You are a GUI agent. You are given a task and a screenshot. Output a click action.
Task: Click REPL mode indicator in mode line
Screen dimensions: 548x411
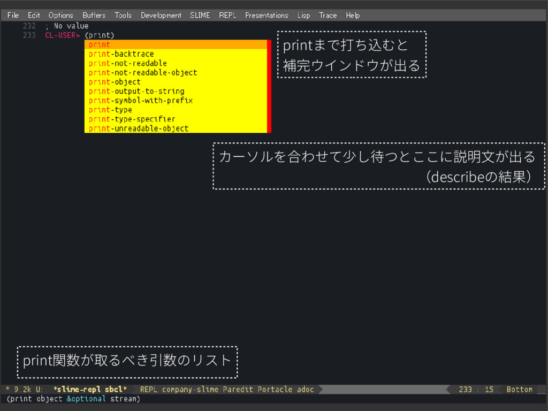[x=149, y=390]
